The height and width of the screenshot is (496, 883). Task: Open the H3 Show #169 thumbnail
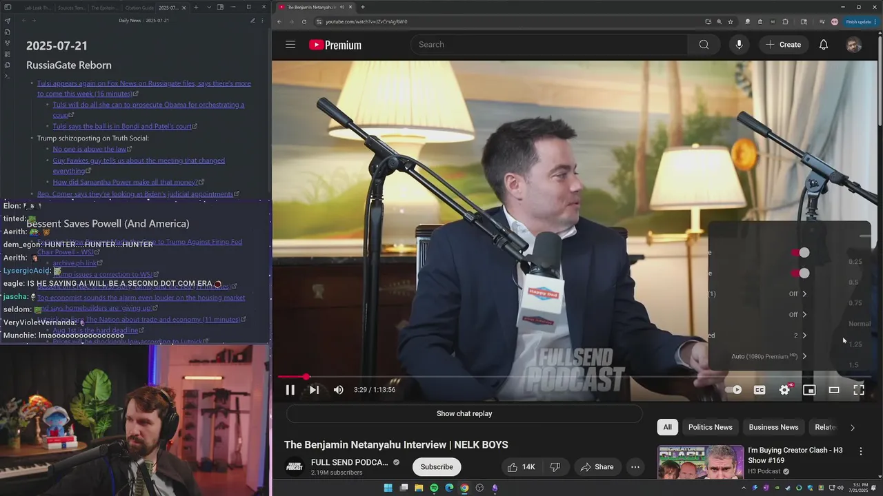700,462
